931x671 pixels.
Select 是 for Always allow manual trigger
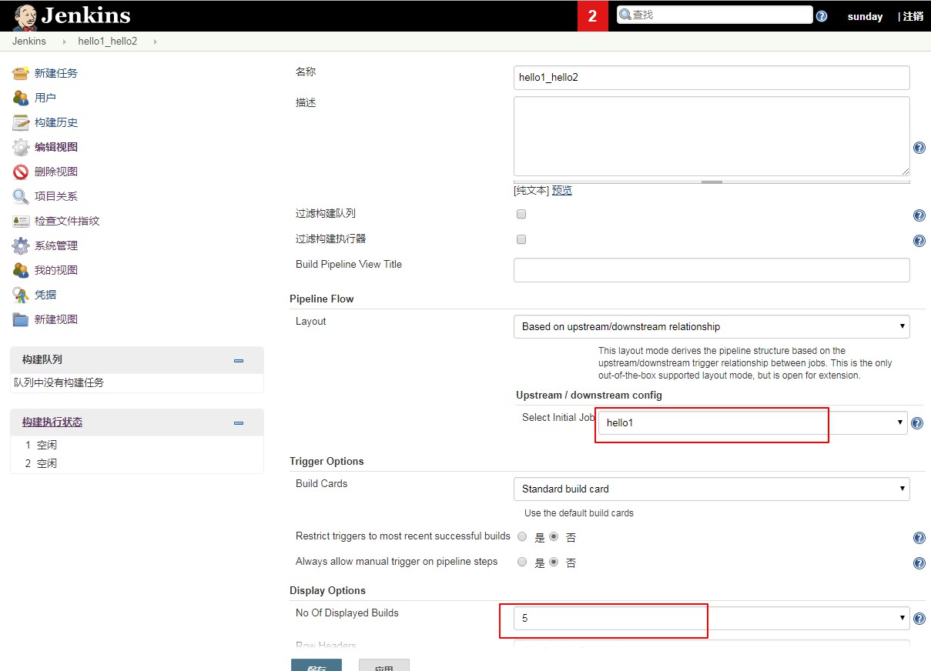coord(522,563)
